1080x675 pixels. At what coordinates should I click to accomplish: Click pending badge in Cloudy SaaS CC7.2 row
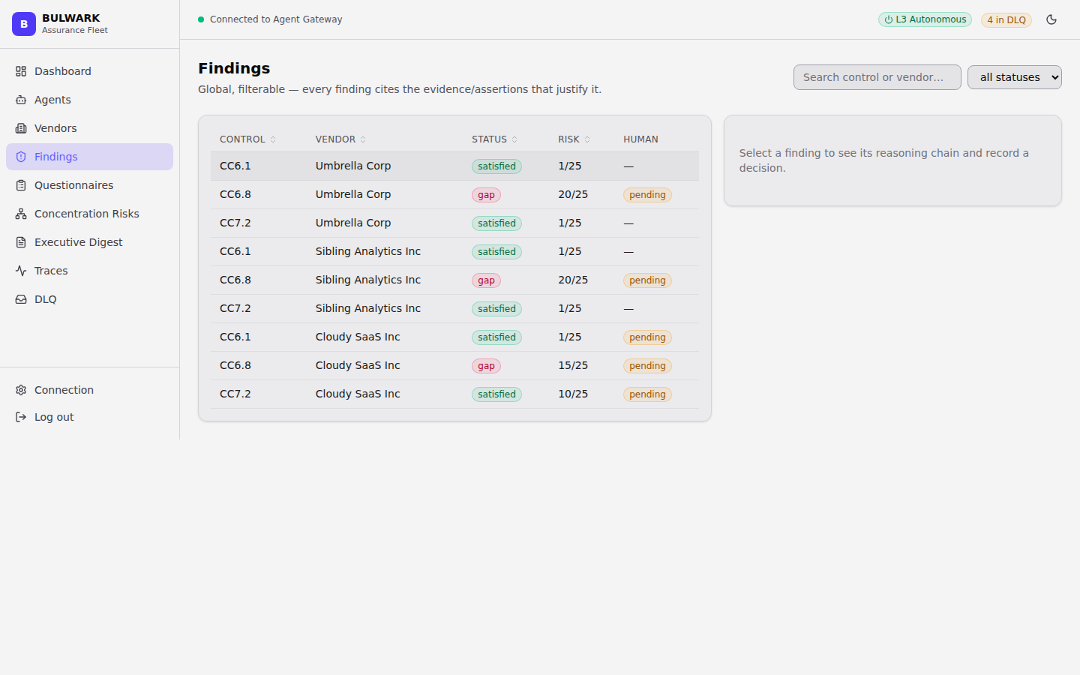[x=647, y=394]
